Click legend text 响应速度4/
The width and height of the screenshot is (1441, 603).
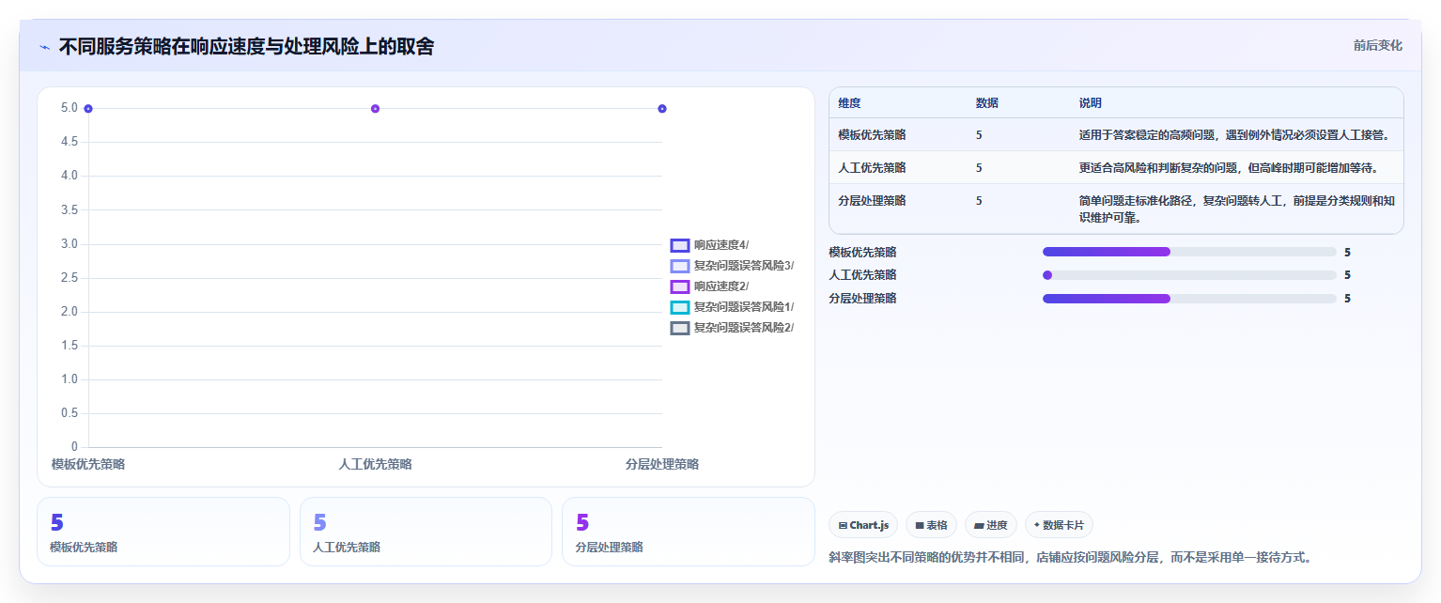tap(721, 245)
